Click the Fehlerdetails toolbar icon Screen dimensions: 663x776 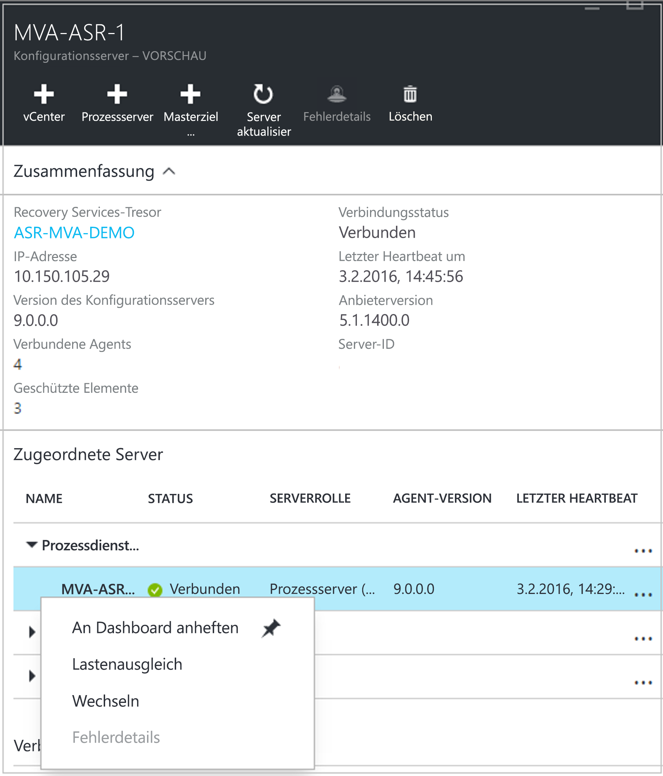point(337,94)
